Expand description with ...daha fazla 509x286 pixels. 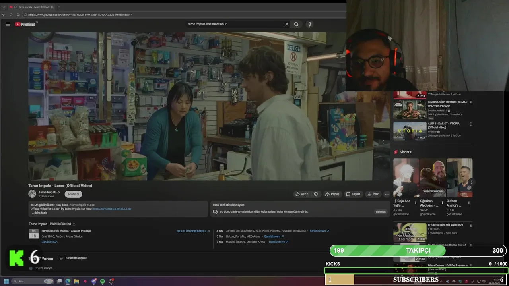point(40,213)
